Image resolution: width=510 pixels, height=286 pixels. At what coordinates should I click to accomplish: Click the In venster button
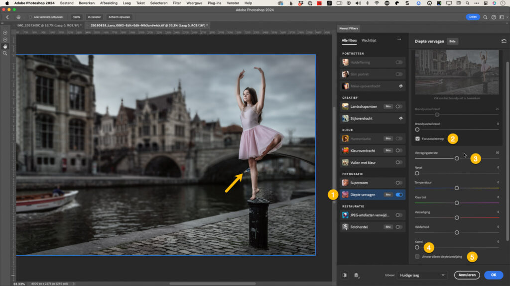click(94, 17)
